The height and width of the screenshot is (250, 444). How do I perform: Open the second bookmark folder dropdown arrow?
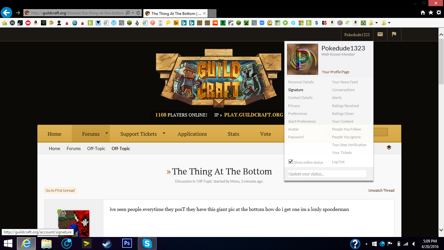389,23
